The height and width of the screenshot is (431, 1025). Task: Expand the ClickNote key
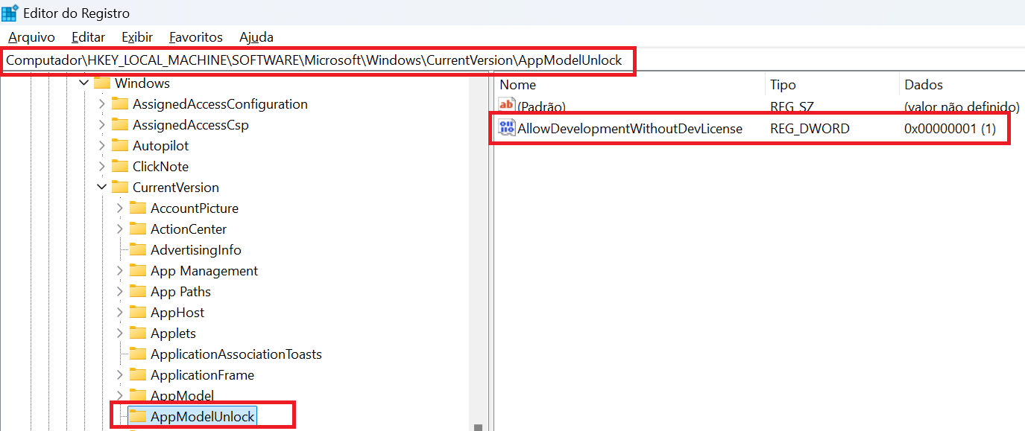point(102,167)
